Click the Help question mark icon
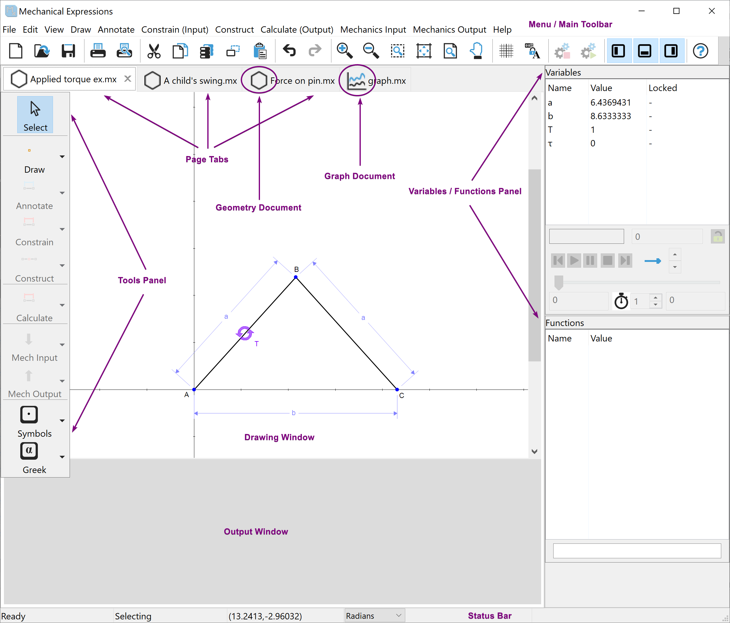Screen dimensions: 730x623 click(700, 51)
